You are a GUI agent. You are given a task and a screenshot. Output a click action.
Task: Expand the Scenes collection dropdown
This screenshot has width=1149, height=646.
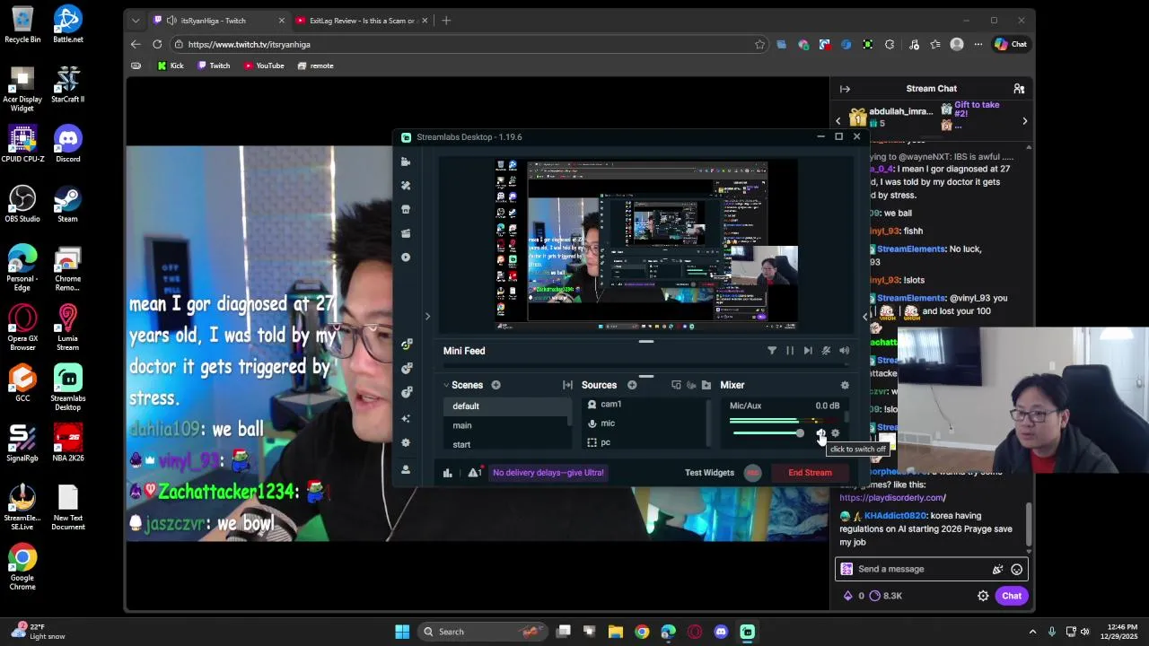[446, 385]
